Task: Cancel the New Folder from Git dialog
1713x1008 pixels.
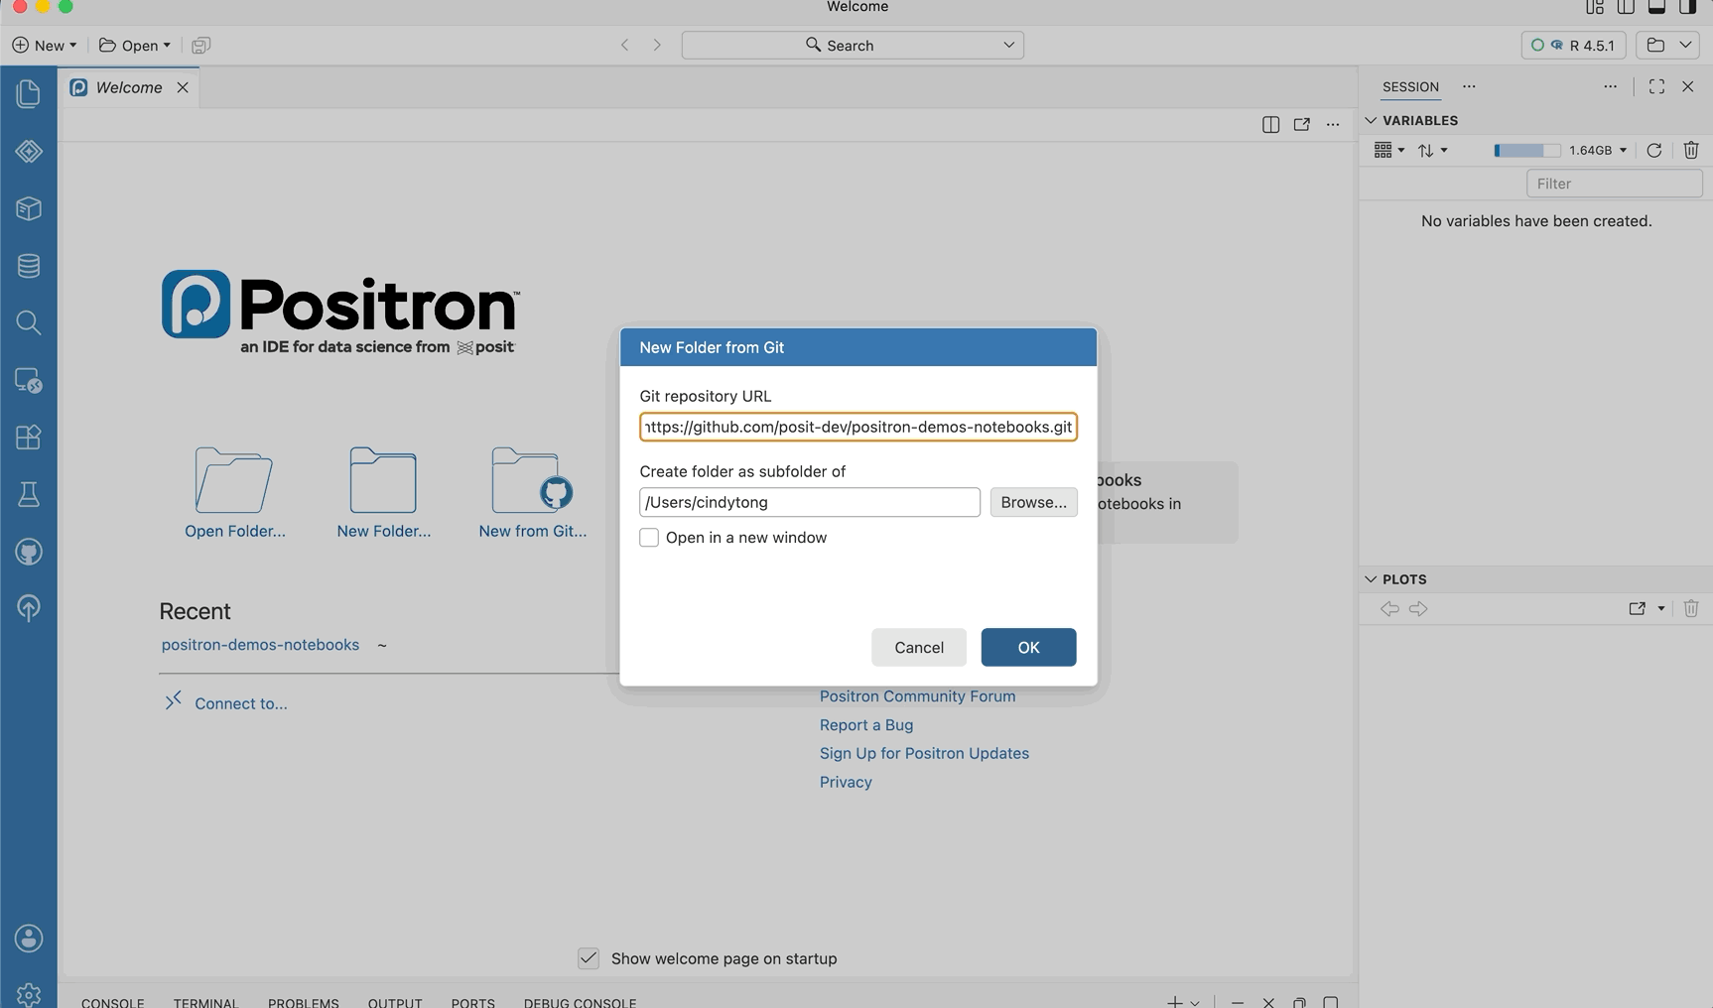Action: 919,647
